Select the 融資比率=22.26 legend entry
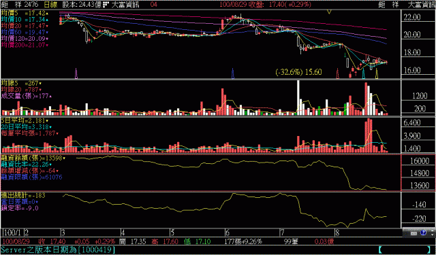Screen dimensions: 436x255 pos(27,165)
